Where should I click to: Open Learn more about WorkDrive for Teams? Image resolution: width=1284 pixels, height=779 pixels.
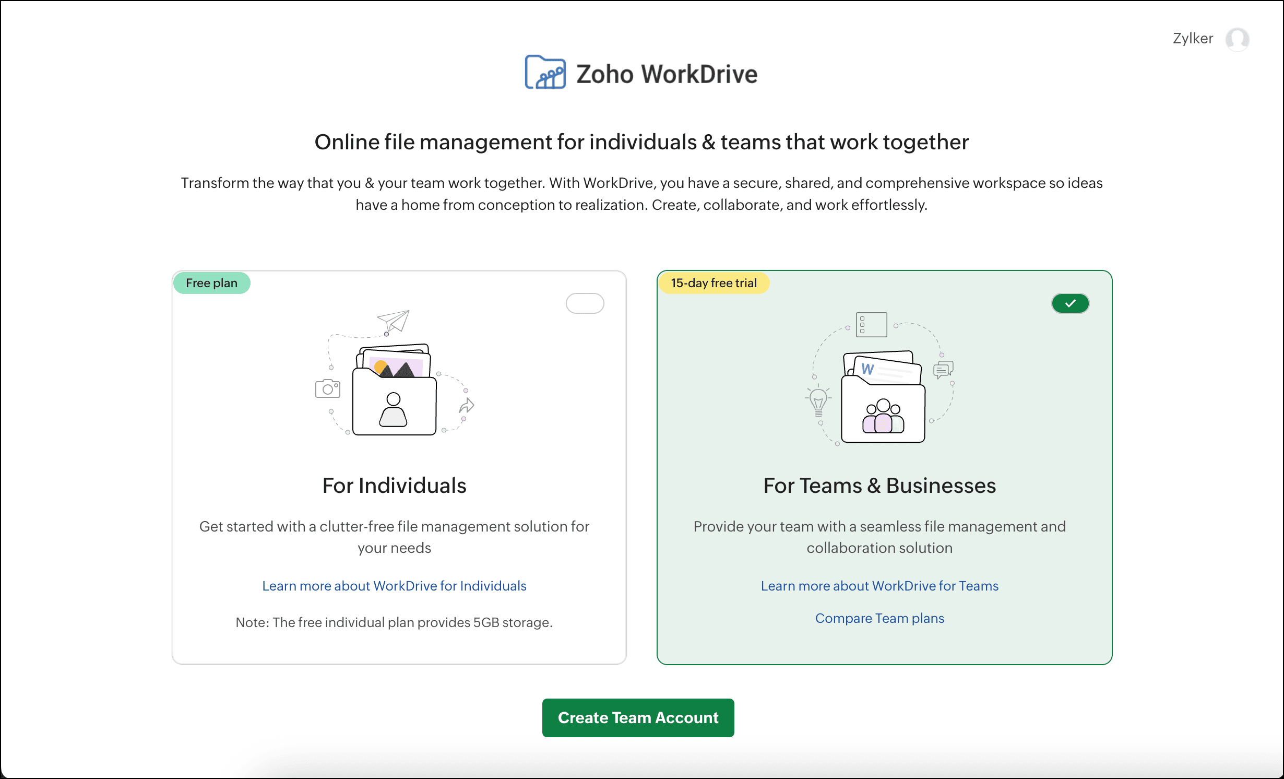pyautogui.click(x=879, y=586)
